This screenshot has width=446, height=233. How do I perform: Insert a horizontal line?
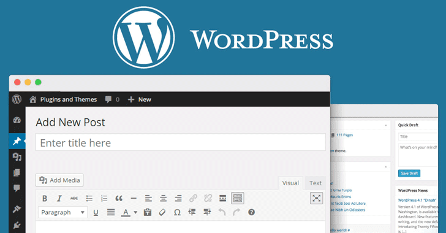point(134,198)
